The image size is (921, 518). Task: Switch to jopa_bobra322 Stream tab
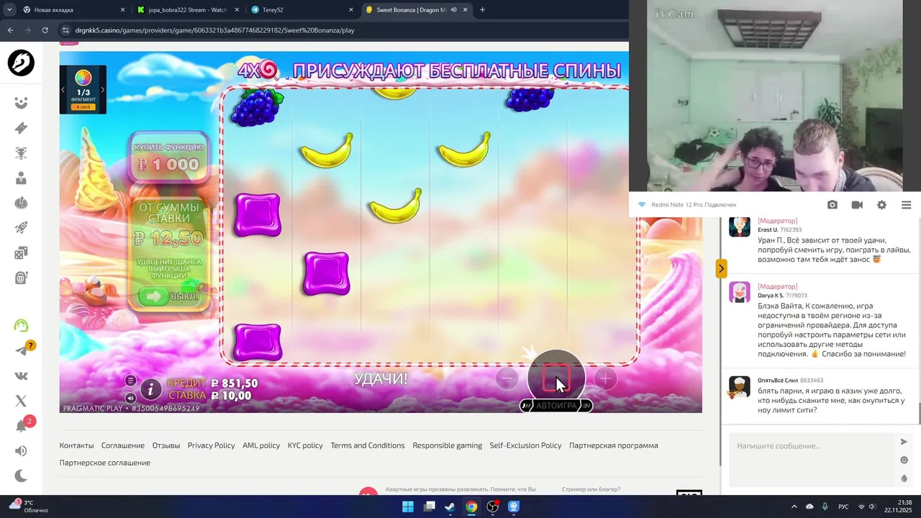(187, 10)
